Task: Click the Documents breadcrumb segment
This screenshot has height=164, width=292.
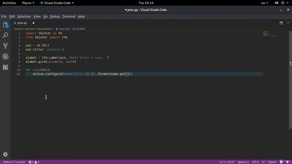Action: point(44,29)
